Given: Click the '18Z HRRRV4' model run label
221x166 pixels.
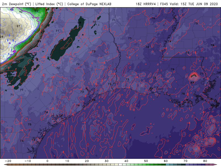Looking at the screenshot, I should (x=146, y=4).
